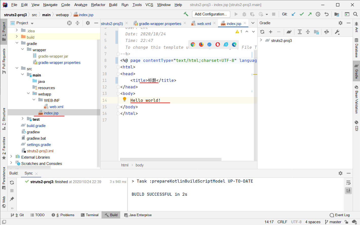Viewport: 360px width, 225px height.
Task: Open page in Edge browser icon
Action: pos(234,44)
